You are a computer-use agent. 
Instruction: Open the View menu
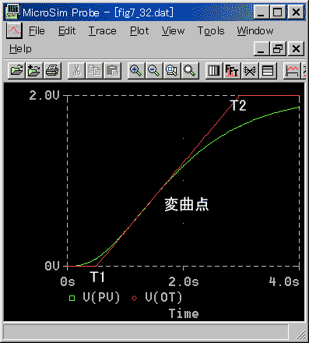[x=173, y=31]
